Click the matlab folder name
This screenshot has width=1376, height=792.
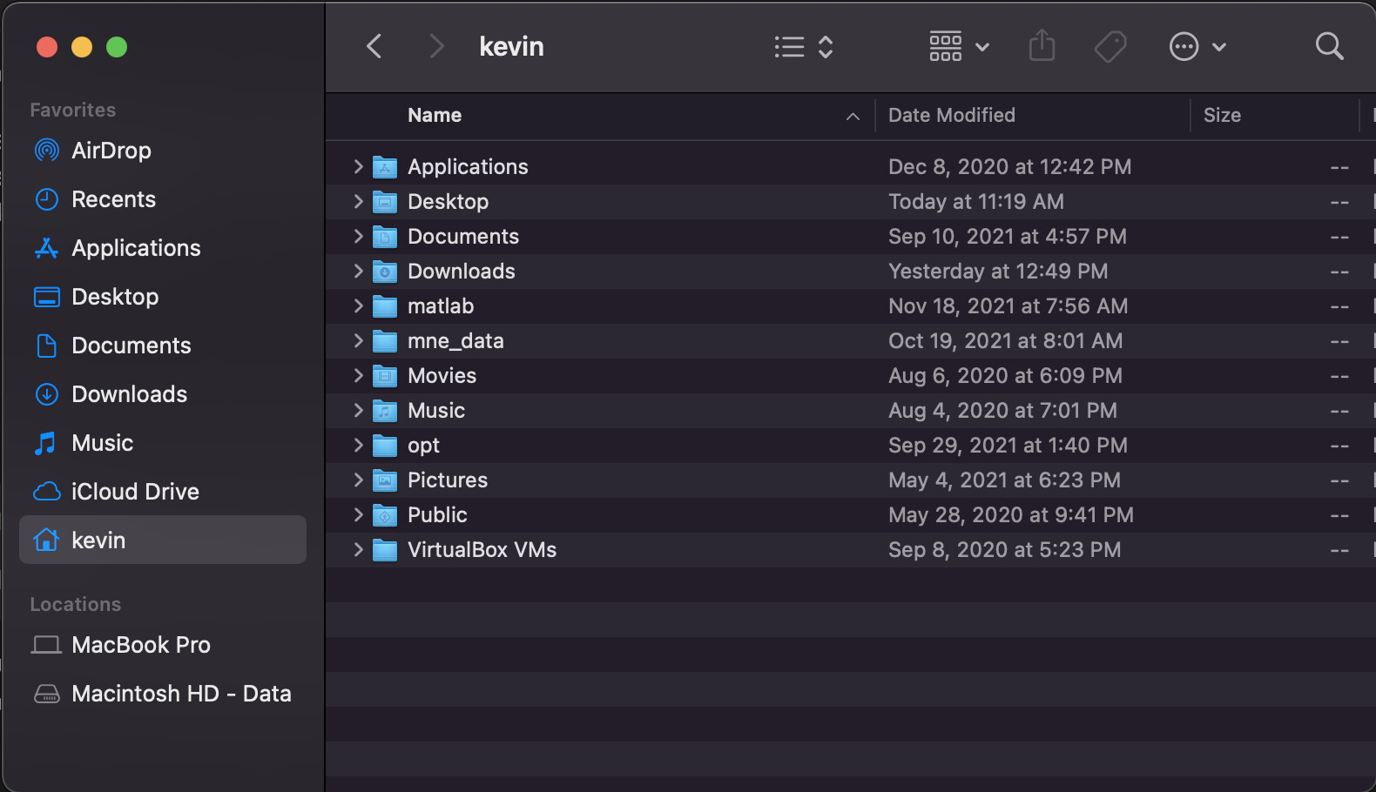pyautogui.click(x=441, y=306)
